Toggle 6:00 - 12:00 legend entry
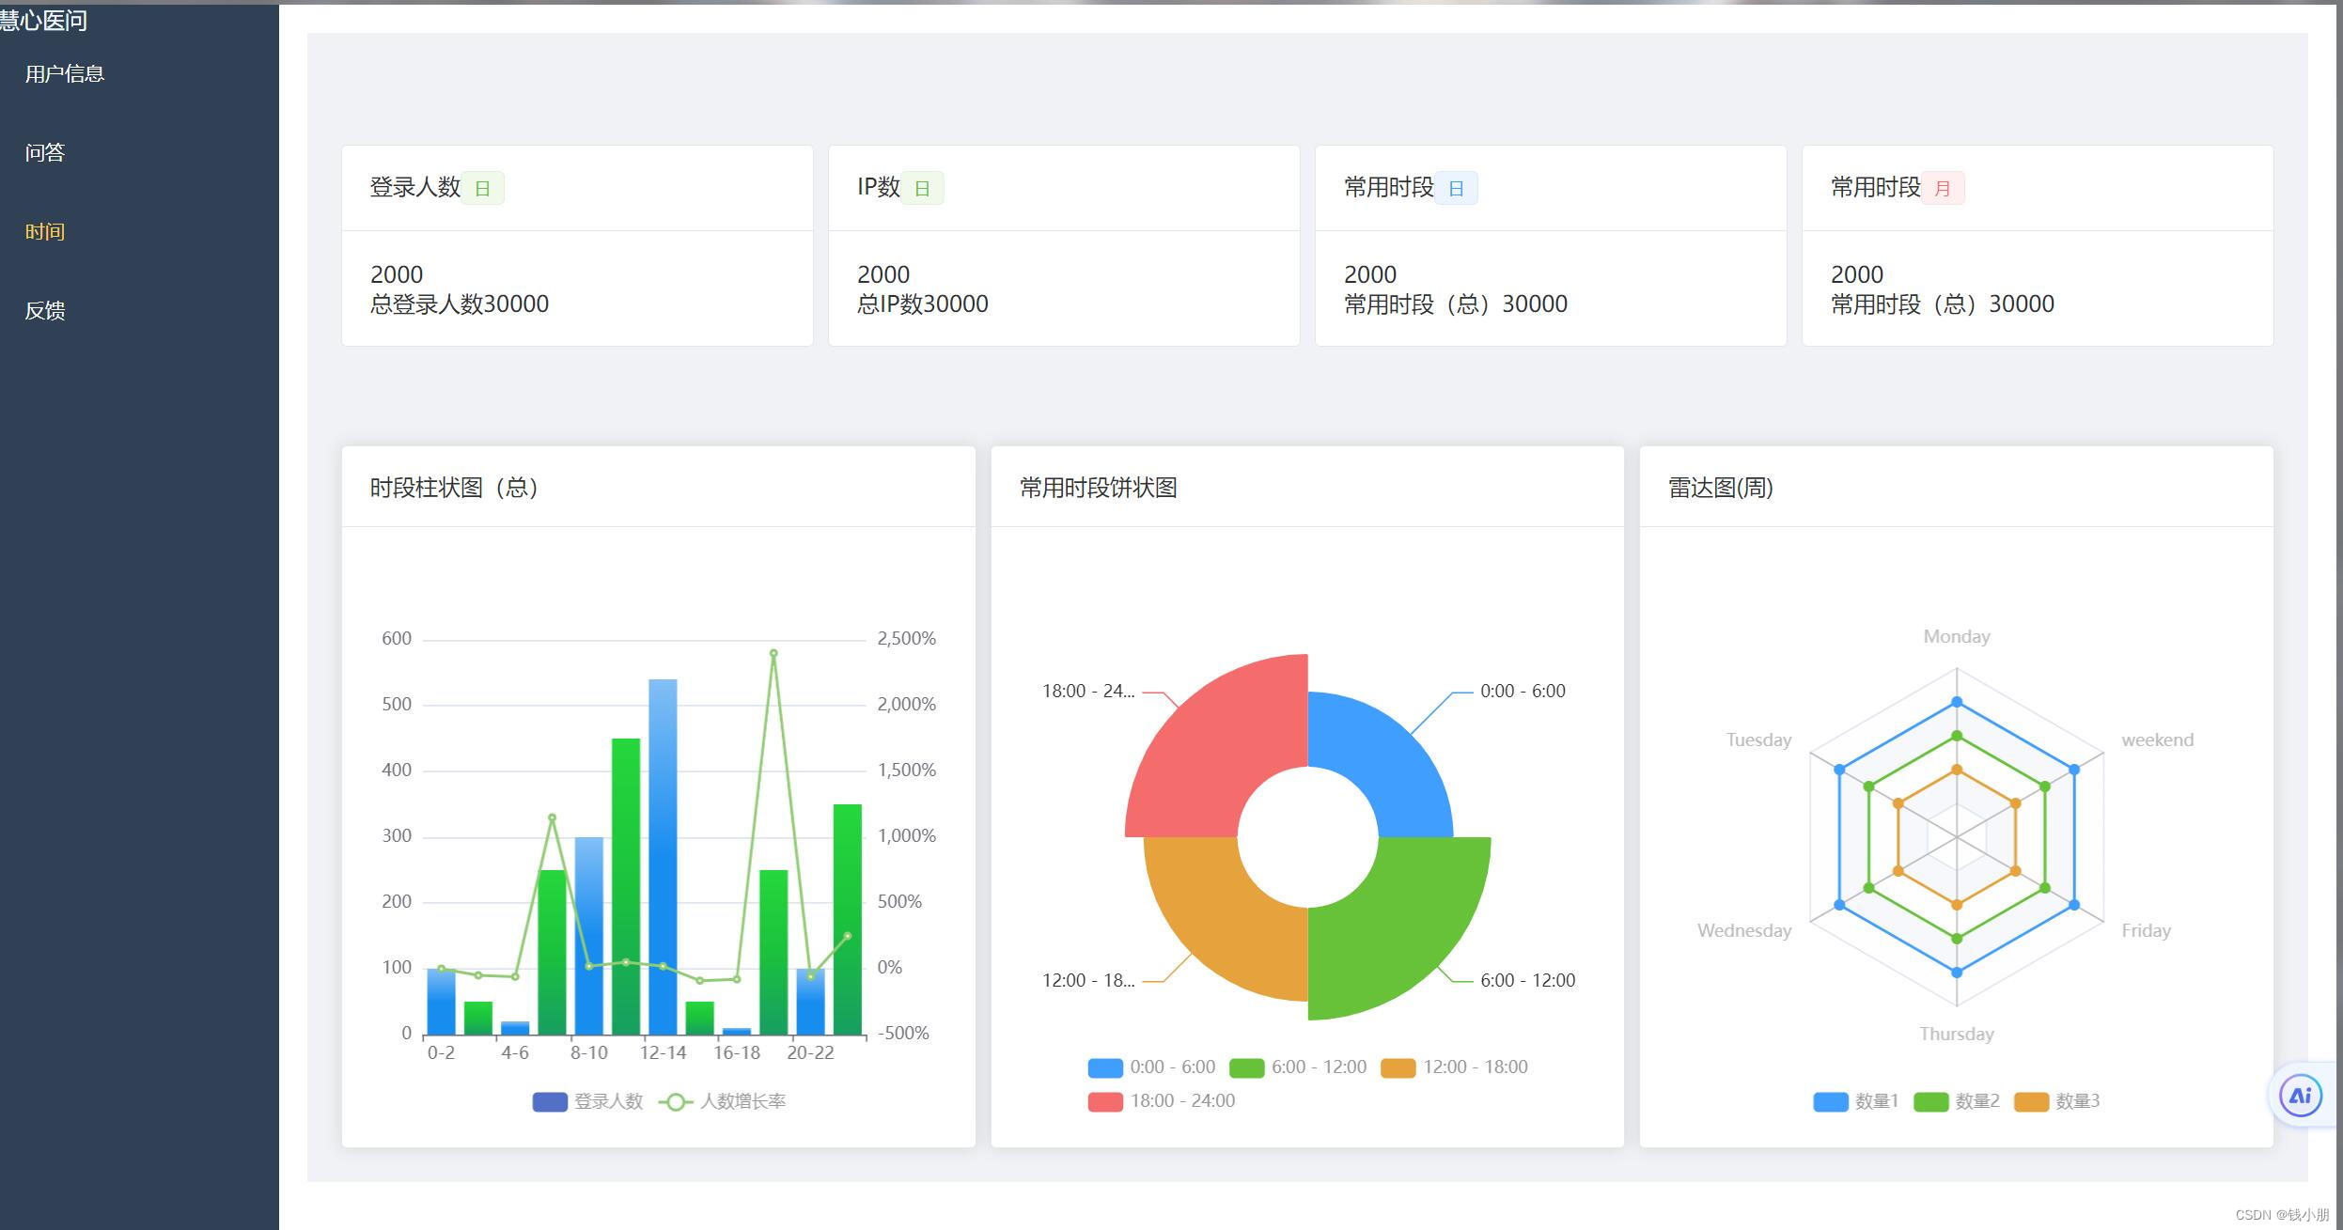The width and height of the screenshot is (2343, 1230). point(1297,1067)
